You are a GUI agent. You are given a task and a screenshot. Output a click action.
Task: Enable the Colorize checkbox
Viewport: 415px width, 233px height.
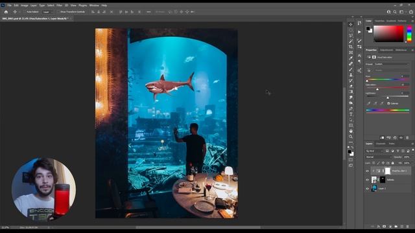(388, 104)
